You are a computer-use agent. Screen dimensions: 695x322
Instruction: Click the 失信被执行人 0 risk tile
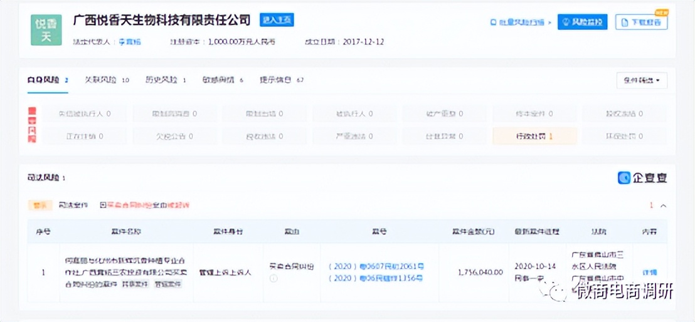(x=85, y=114)
